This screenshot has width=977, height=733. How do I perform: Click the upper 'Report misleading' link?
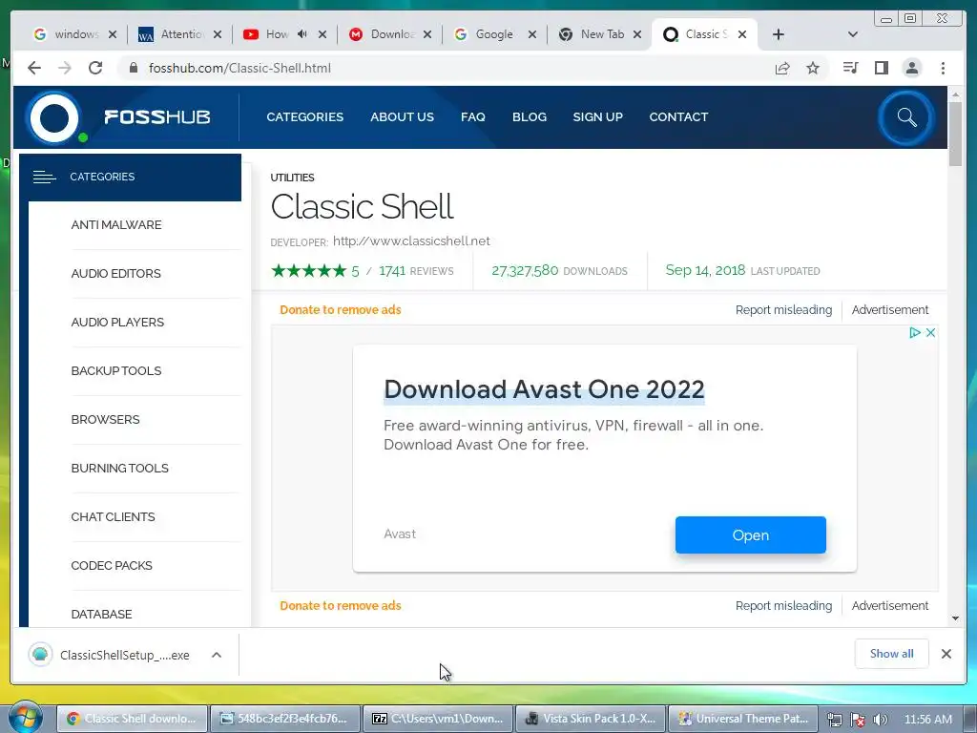(783, 310)
